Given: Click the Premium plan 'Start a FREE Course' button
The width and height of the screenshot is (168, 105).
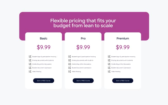Looking at the screenshot, I should click(x=123, y=81).
